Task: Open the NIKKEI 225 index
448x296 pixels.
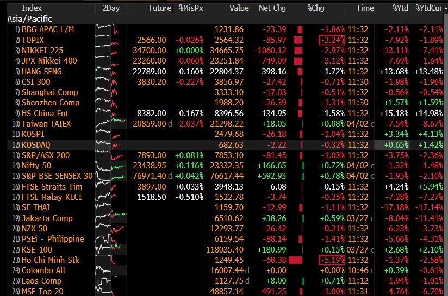Action: point(42,51)
